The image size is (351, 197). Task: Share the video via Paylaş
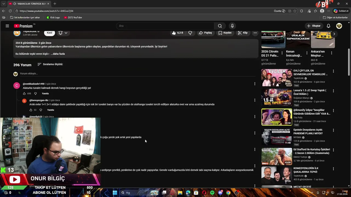click(x=205, y=33)
